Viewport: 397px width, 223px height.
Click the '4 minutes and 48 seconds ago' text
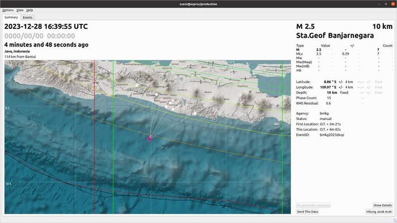click(47, 45)
